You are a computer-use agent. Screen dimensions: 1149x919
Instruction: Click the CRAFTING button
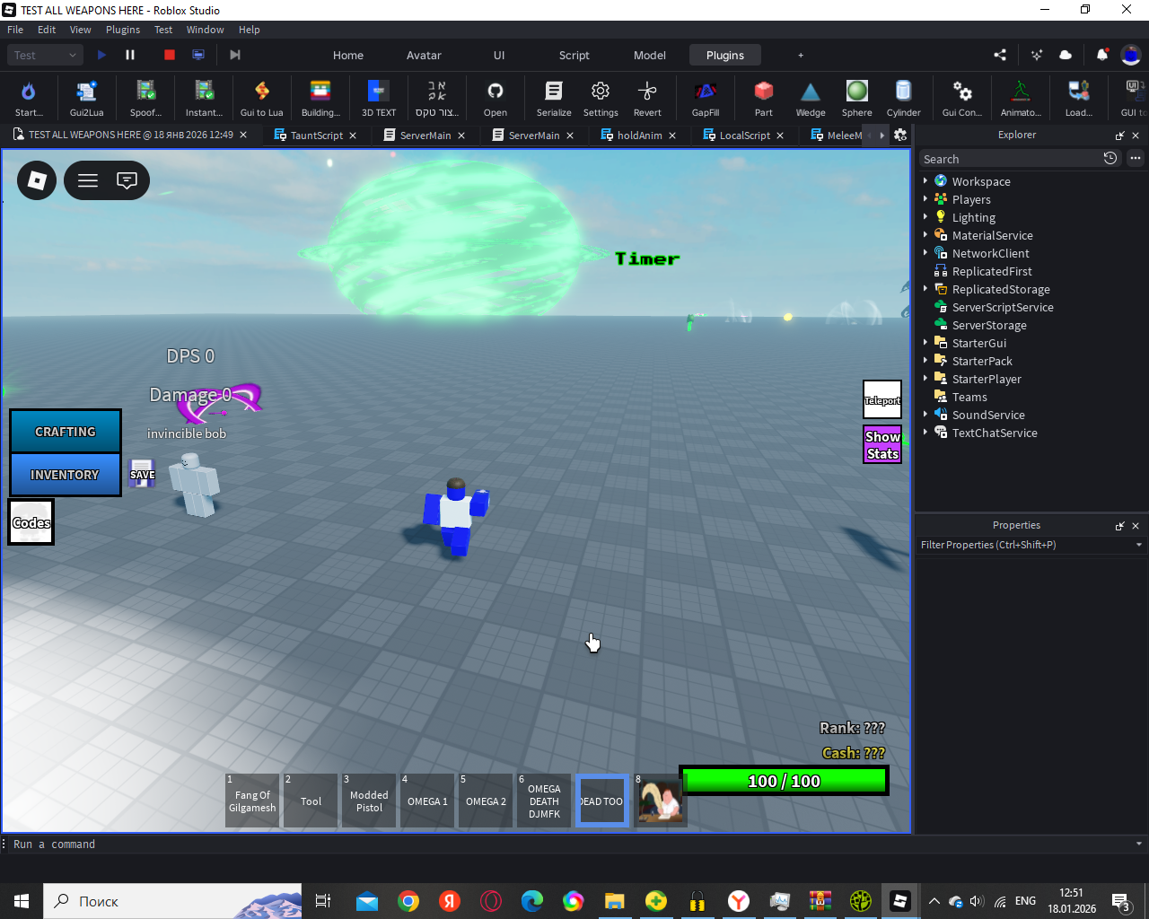tap(66, 432)
